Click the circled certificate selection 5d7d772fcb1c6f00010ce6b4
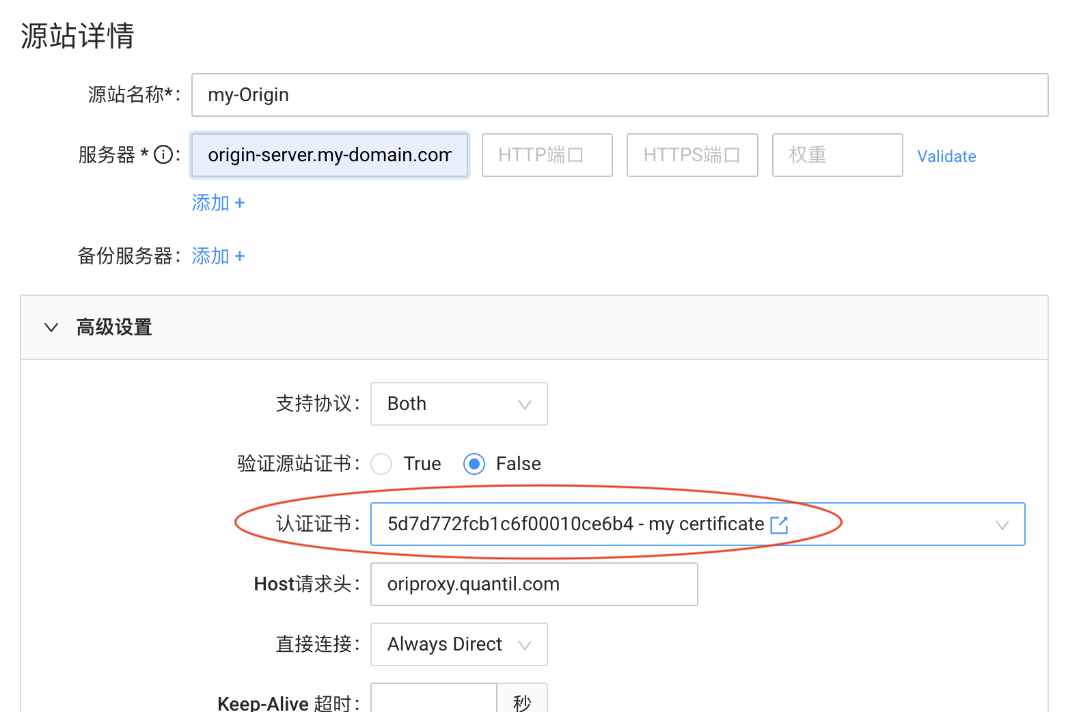Viewport: 1066px width, 712px height. click(574, 524)
